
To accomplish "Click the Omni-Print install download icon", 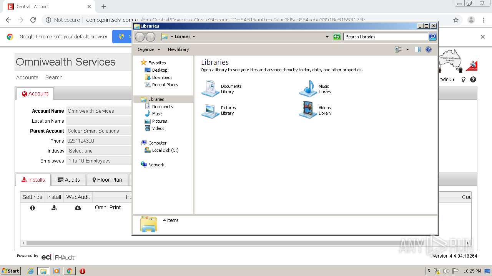I will [54, 208].
